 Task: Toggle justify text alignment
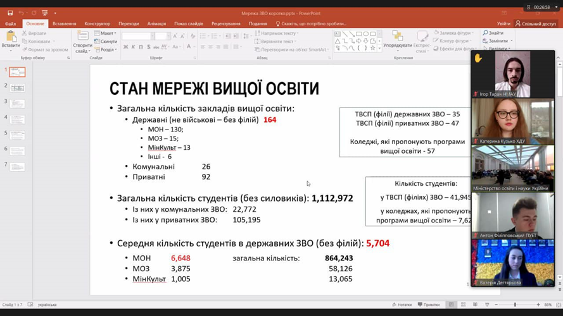click(225, 47)
